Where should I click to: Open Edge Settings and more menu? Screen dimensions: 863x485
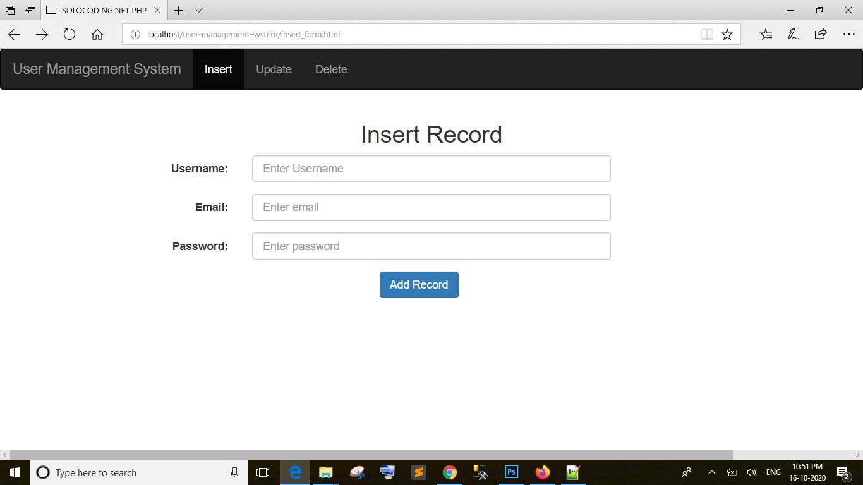point(848,35)
